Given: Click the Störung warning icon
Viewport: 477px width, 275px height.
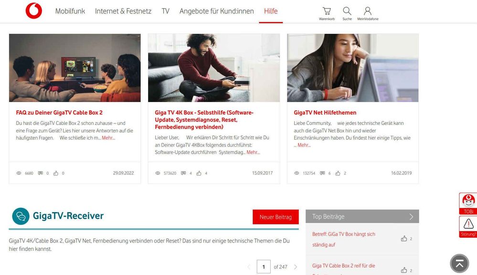Looking at the screenshot, I should tap(468, 226).
